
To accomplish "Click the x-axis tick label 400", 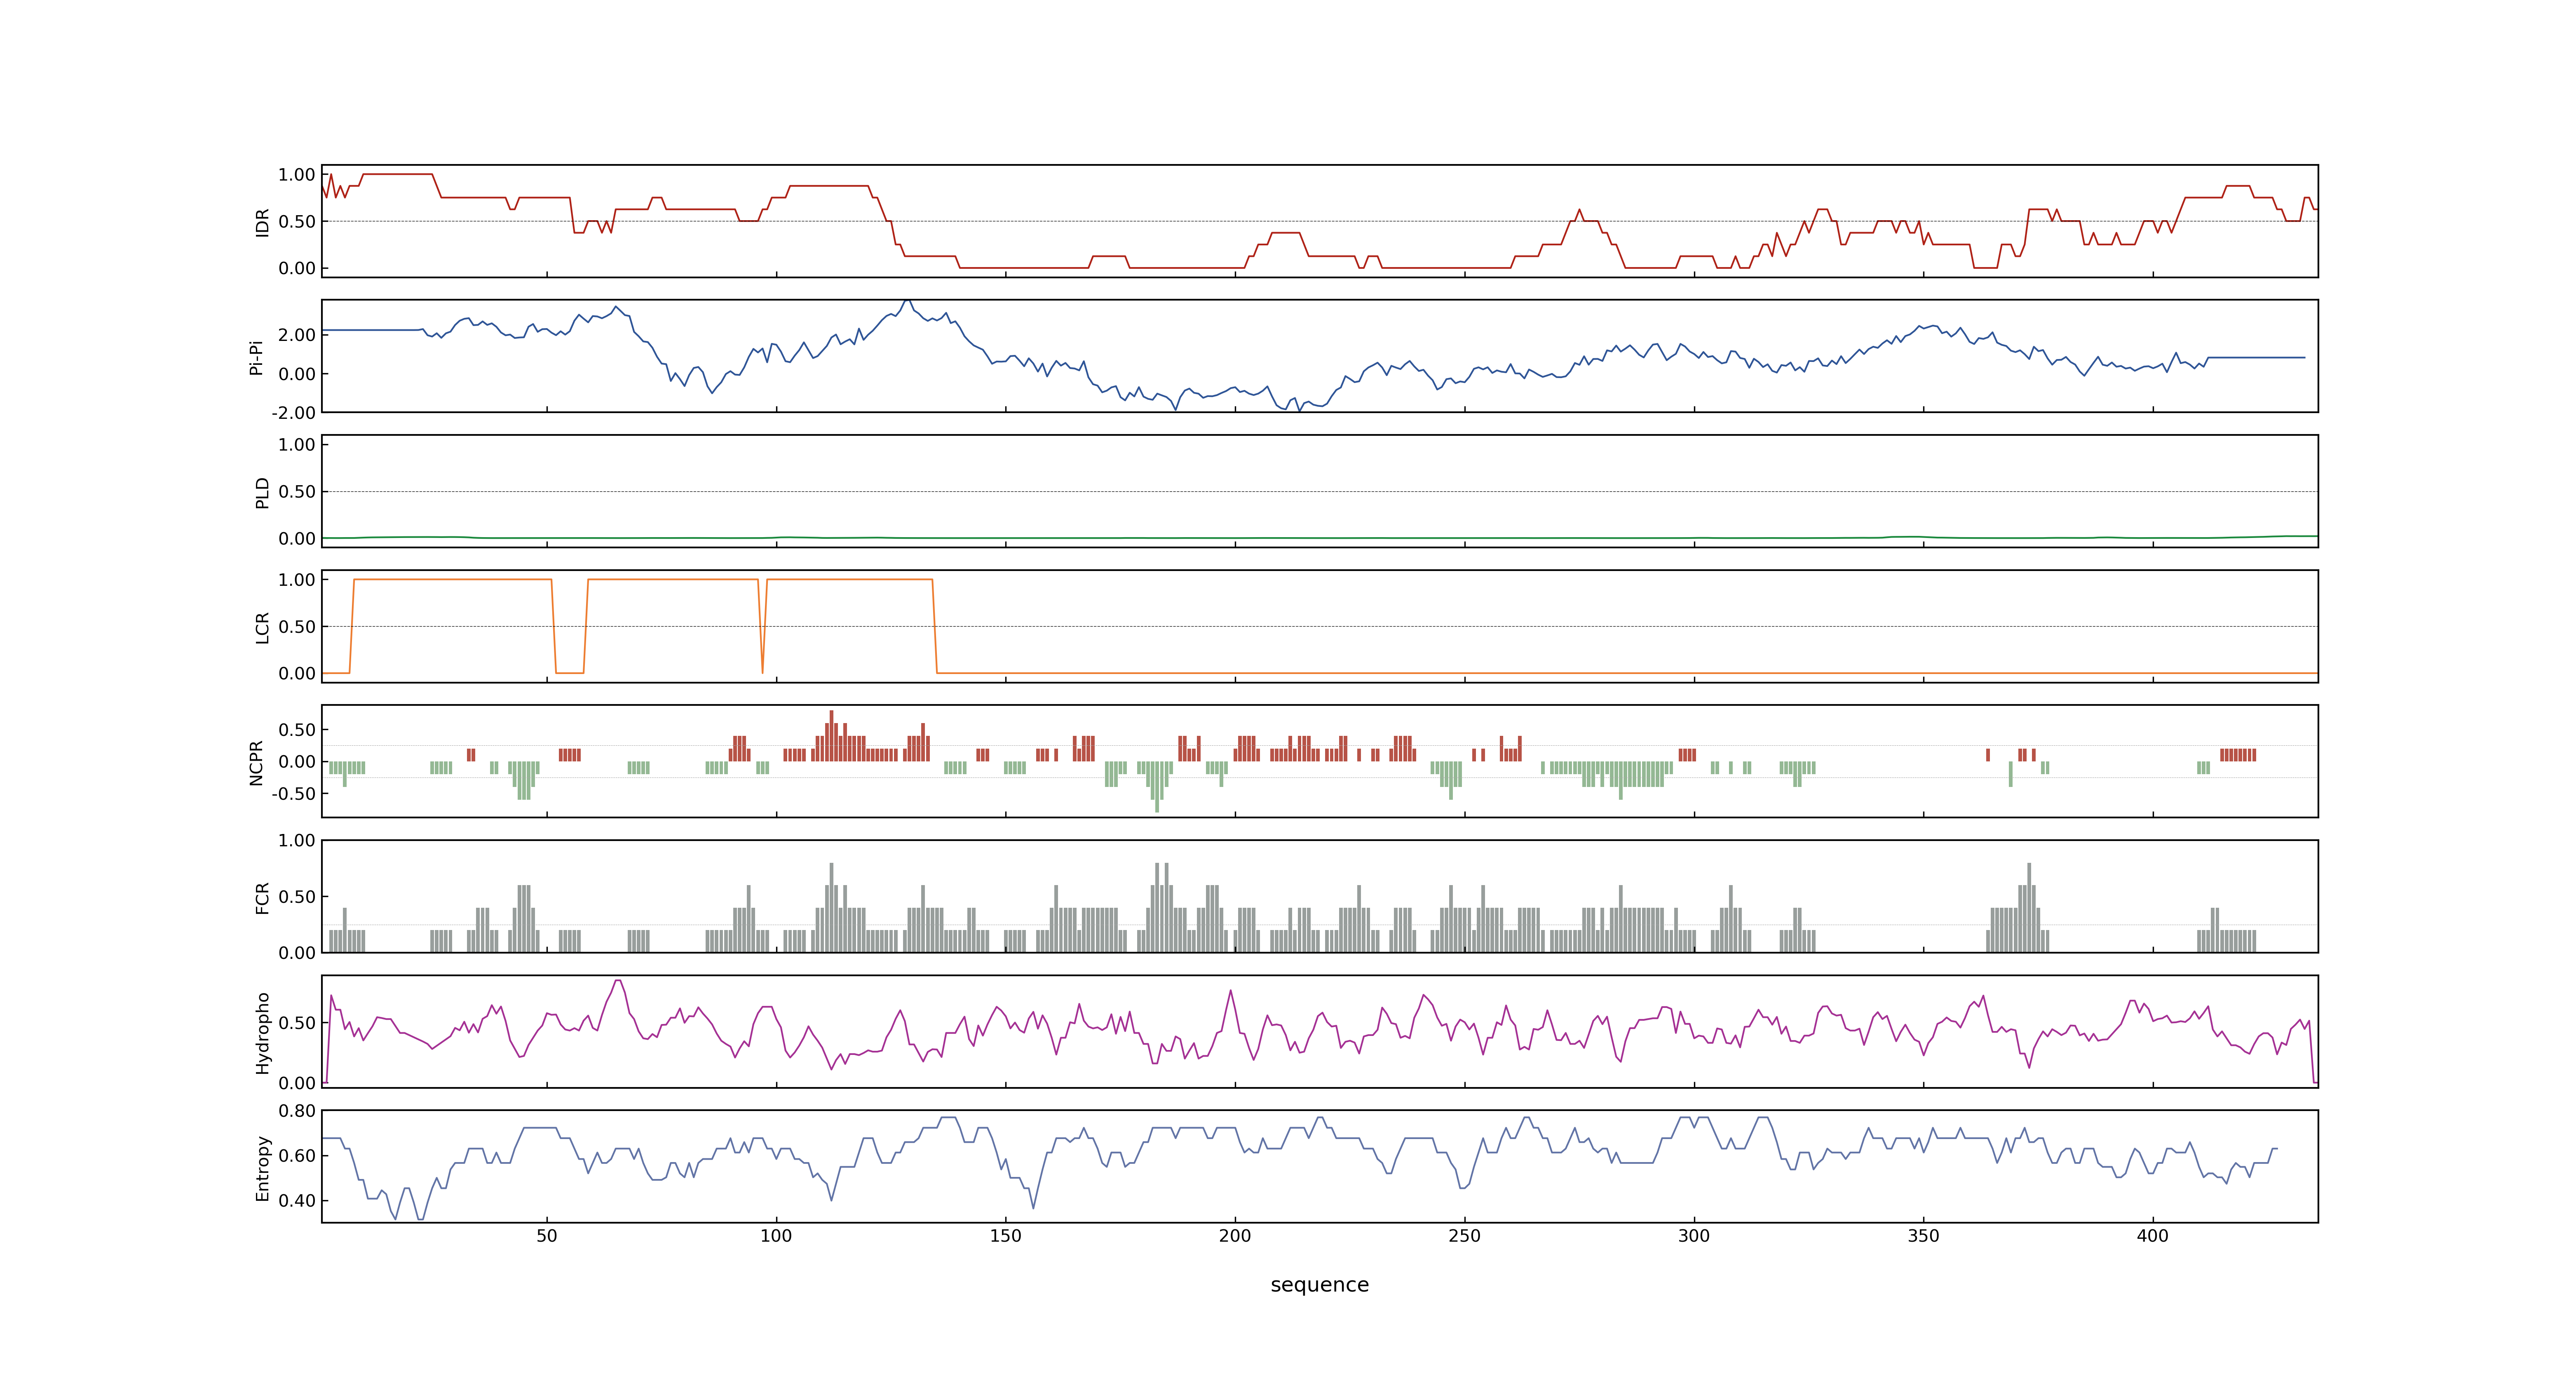I will [2153, 1236].
